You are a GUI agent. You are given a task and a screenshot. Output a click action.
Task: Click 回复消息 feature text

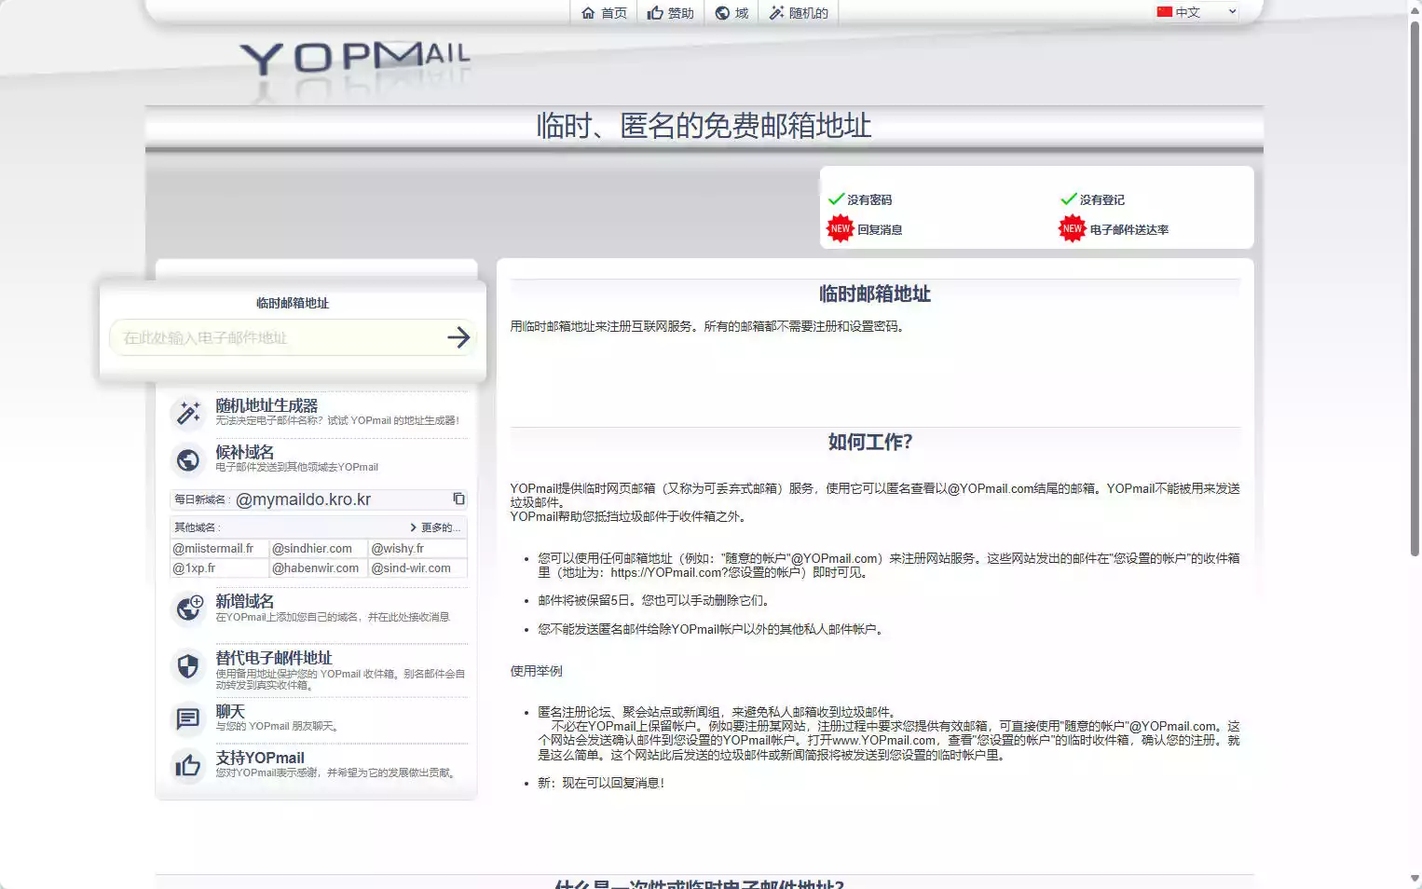pos(880,229)
